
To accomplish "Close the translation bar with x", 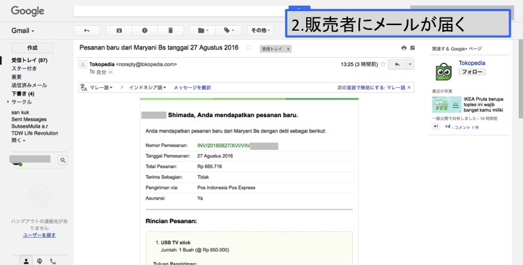I will pos(409,87).
